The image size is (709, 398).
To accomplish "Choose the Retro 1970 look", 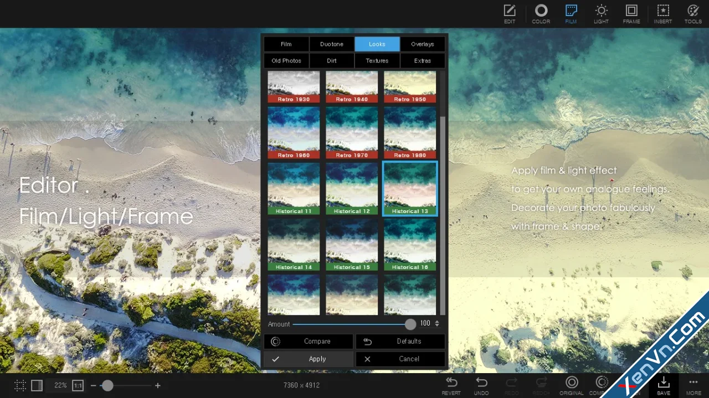I will pos(352,133).
